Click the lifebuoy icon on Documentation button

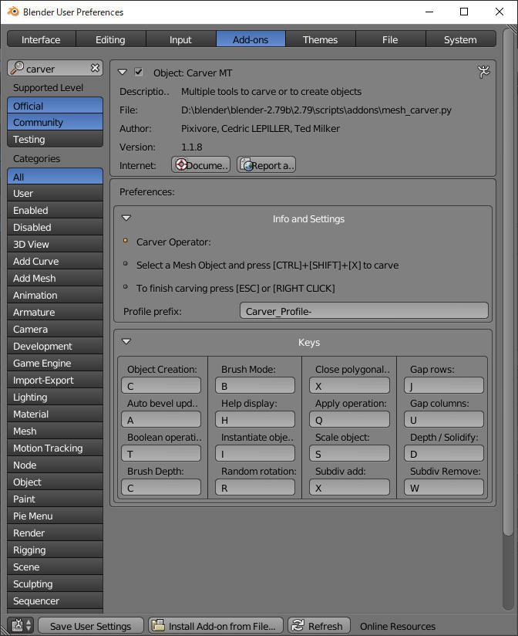coord(181,164)
